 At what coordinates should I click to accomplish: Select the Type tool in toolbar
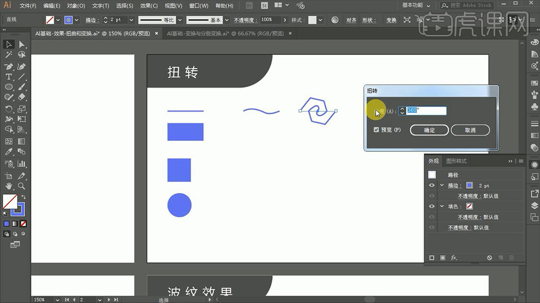click(9, 77)
